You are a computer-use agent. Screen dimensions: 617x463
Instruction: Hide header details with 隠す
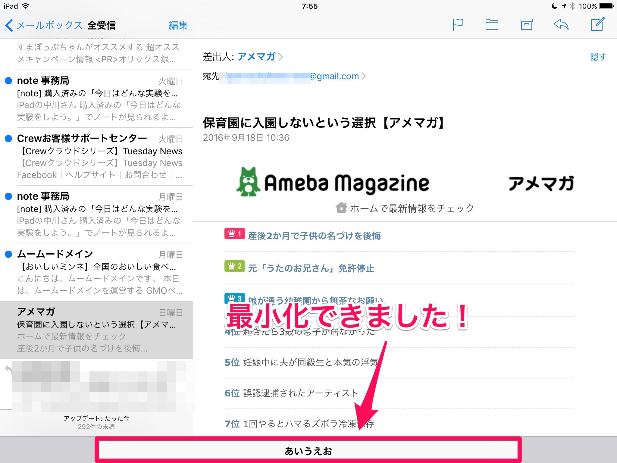pyautogui.click(x=598, y=57)
